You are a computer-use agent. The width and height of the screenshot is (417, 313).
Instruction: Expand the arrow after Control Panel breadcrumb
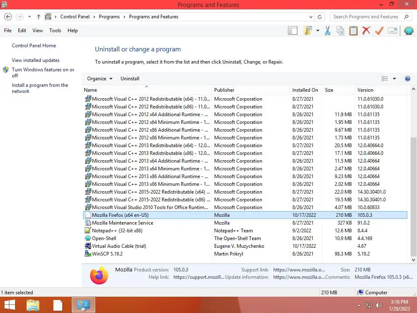pos(94,17)
